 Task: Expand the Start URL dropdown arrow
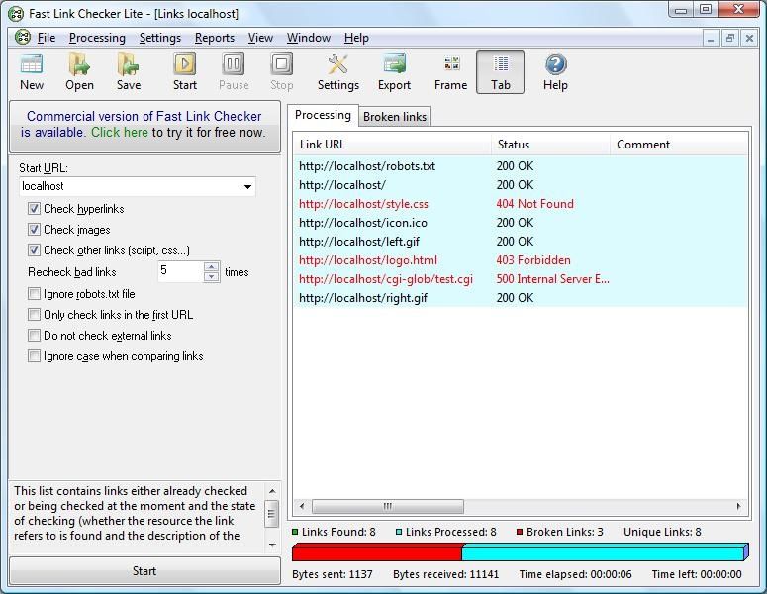click(x=247, y=186)
